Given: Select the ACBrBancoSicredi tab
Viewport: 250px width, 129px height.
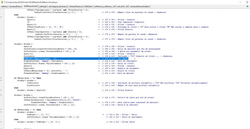Looking at the screenshot, I should tap(30, 6).
